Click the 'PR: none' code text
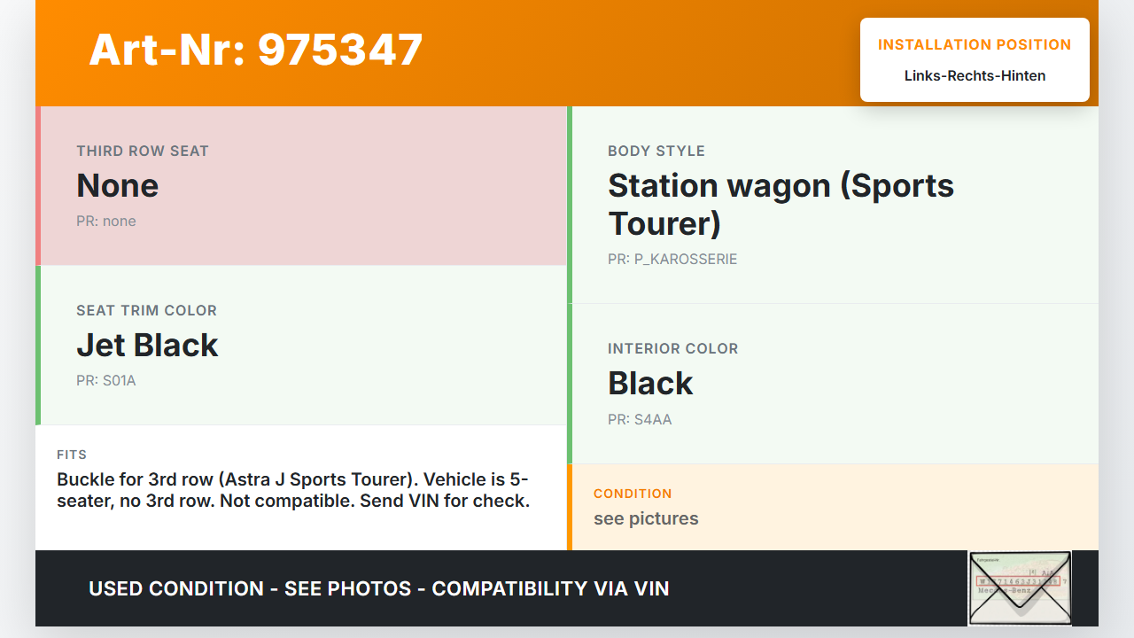Screen dimensions: 1134x638 (106, 221)
